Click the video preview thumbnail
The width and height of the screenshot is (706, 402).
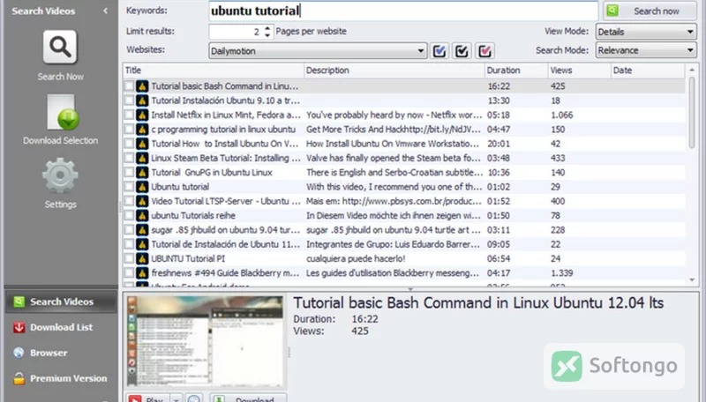[x=206, y=341]
